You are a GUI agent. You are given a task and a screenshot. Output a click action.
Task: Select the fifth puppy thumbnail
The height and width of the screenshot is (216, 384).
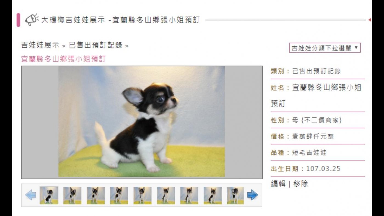[x=142, y=195]
